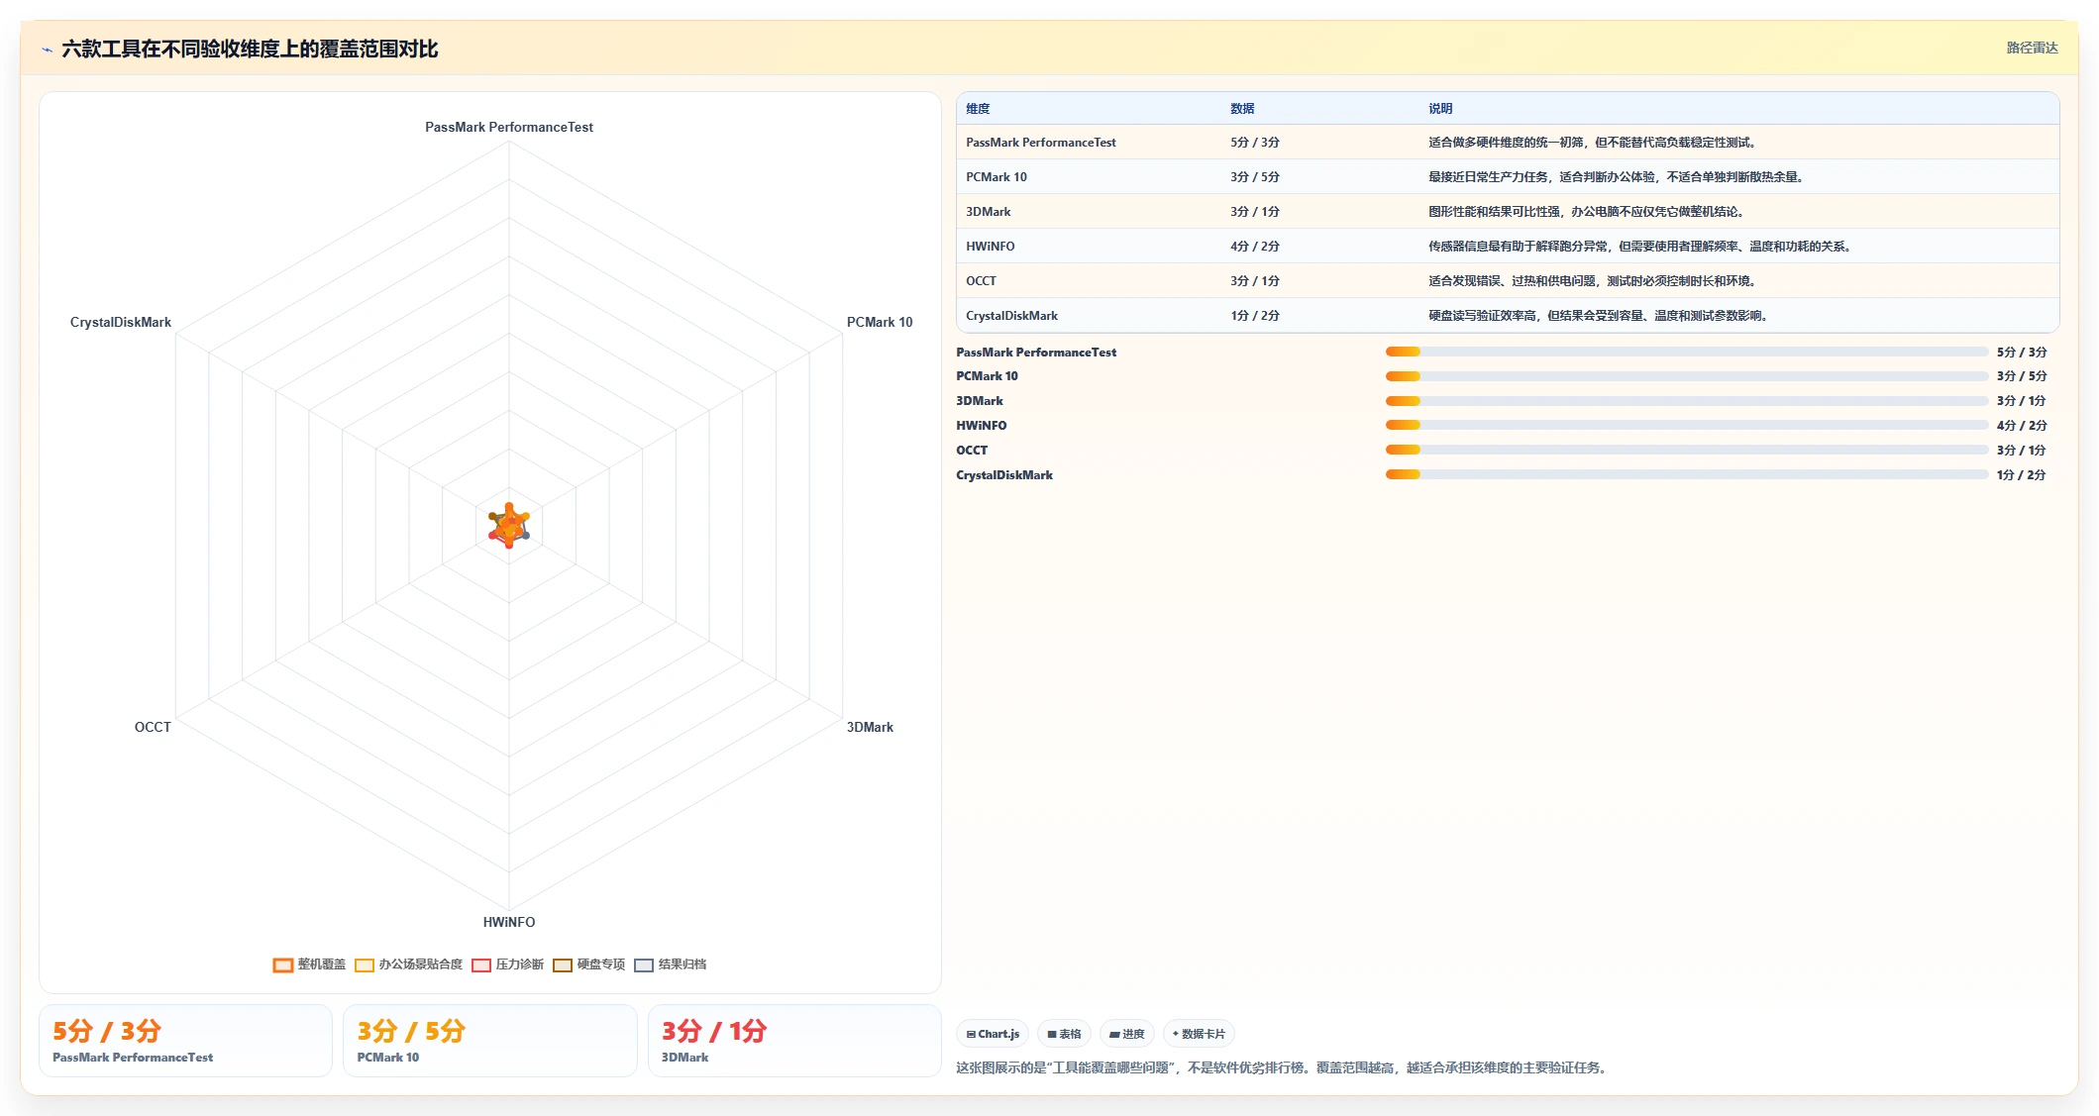Click the 3DMark progress bar
Screen dimensions: 2099x1116
click(x=1687, y=401)
